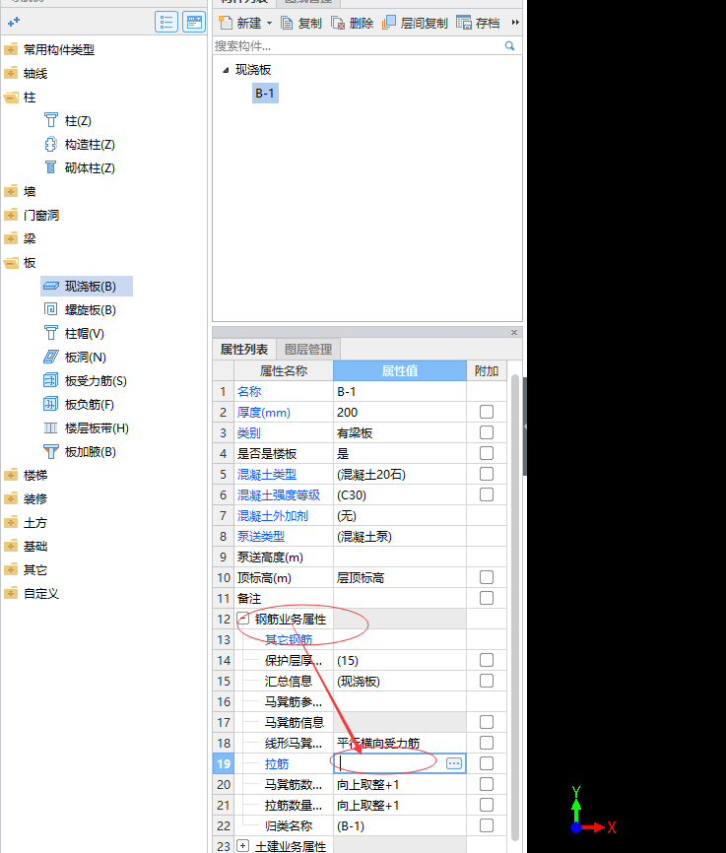Viewport: 726px width, 853px height.
Task: Open the 拉筋 value ellipsis button
Action: (454, 763)
